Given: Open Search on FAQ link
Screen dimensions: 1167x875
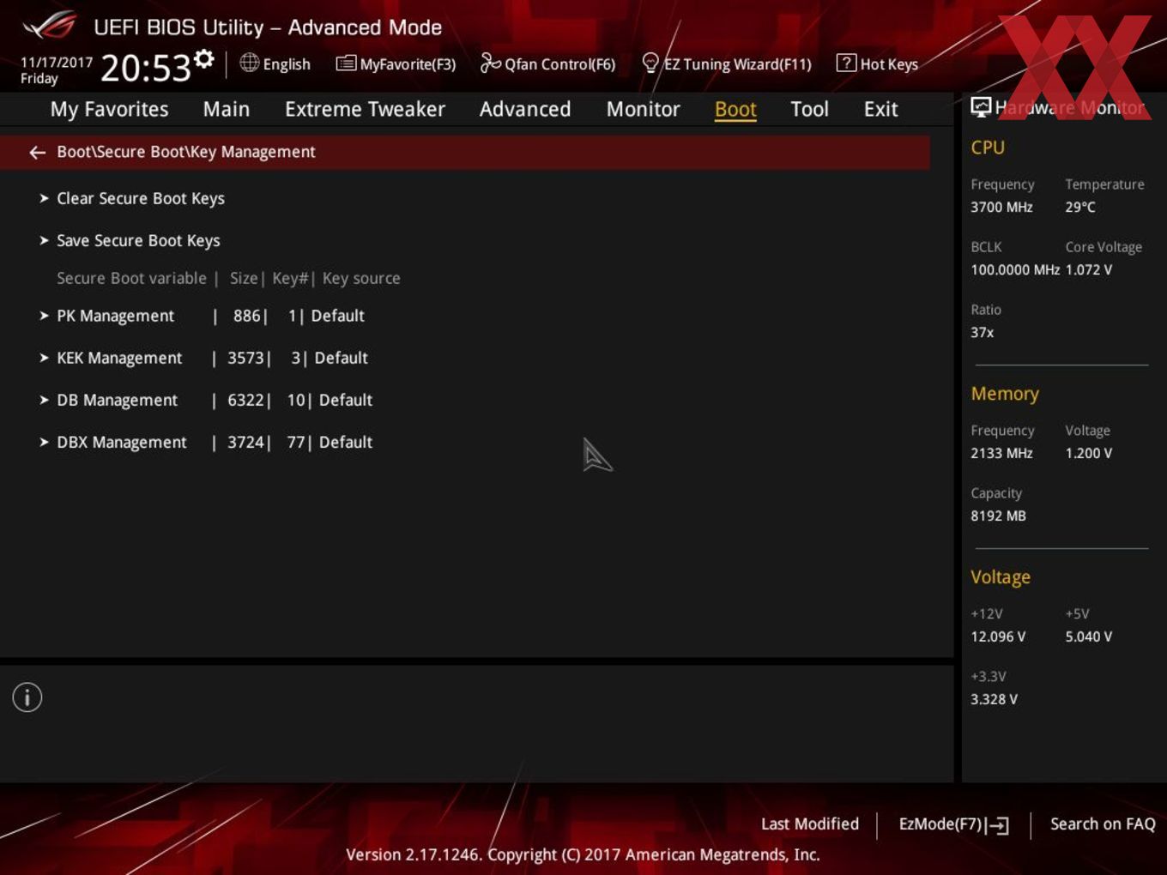Looking at the screenshot, I should 1103,824.
